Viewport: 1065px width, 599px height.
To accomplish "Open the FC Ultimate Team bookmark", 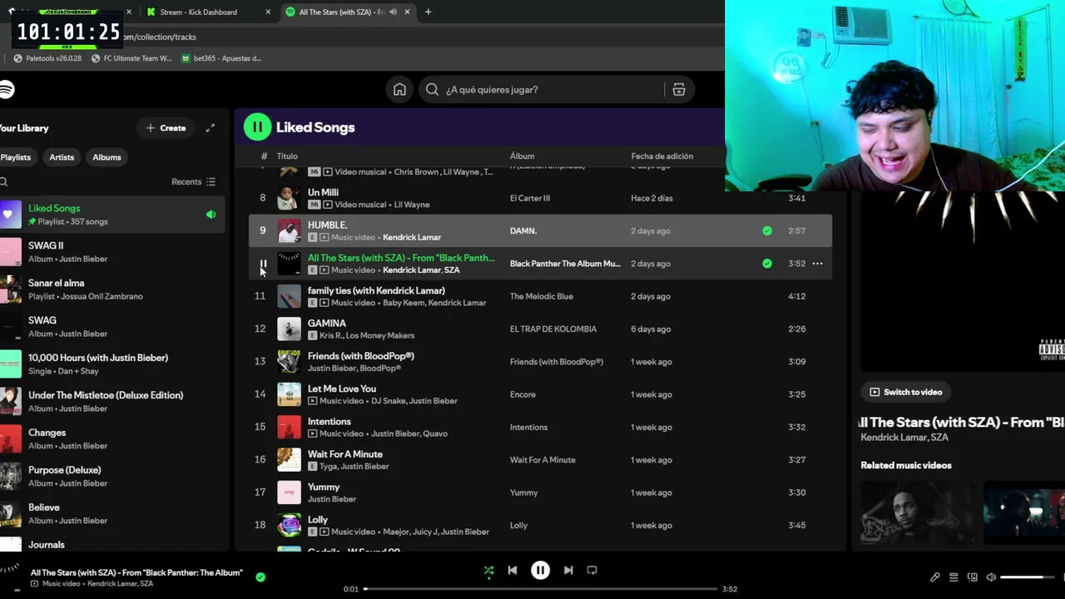I will 131,59.
